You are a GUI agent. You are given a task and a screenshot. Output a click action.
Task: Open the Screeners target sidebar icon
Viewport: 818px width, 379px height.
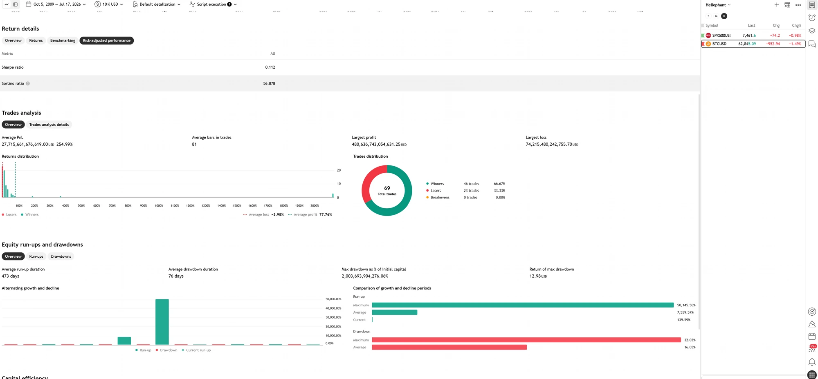pyautogui.click(x=812, y=312)
